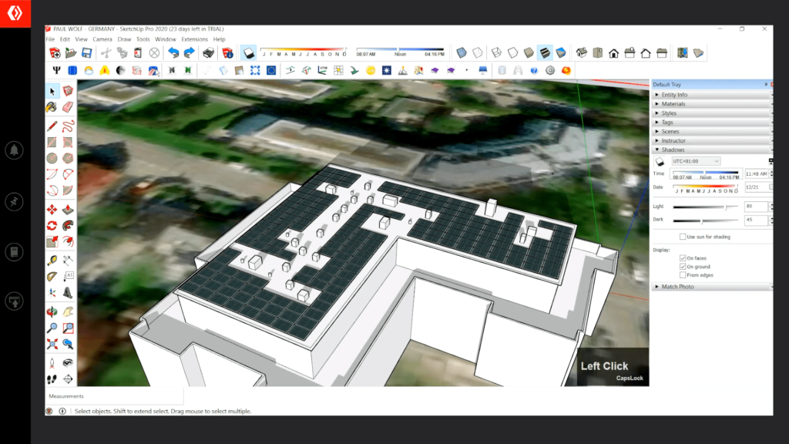This screenshot has height=444, width=789.
Task: Expand the Entity Info panel
Action: [711, 95]
